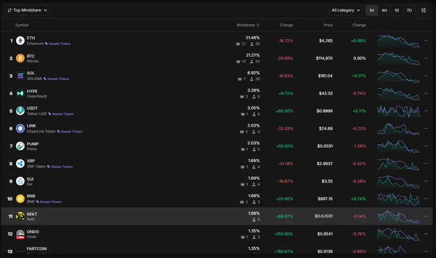This screenshot has width=436, height=258.
Task: Sort by the Symbol column header
Action: 22,25
